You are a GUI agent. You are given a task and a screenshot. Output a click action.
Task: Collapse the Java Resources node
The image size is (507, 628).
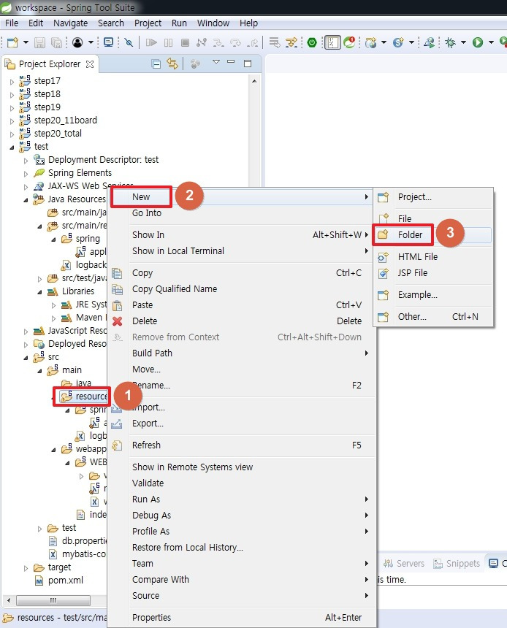(x=26, y=200)
